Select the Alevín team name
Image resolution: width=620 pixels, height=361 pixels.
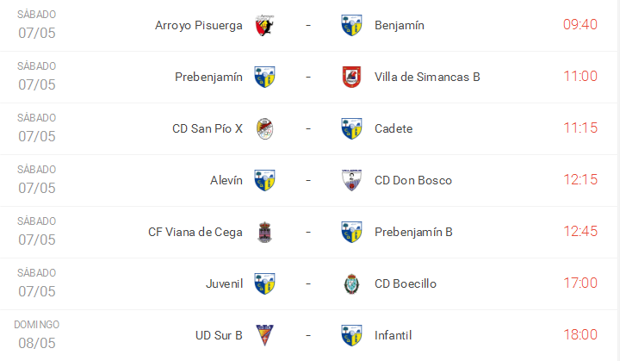click(226, 180)
